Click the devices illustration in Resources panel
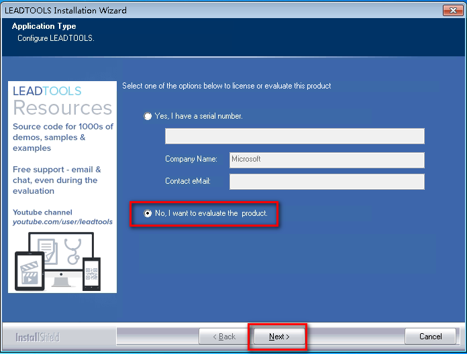Screen dimensions: 467x354 coord(58,261)
